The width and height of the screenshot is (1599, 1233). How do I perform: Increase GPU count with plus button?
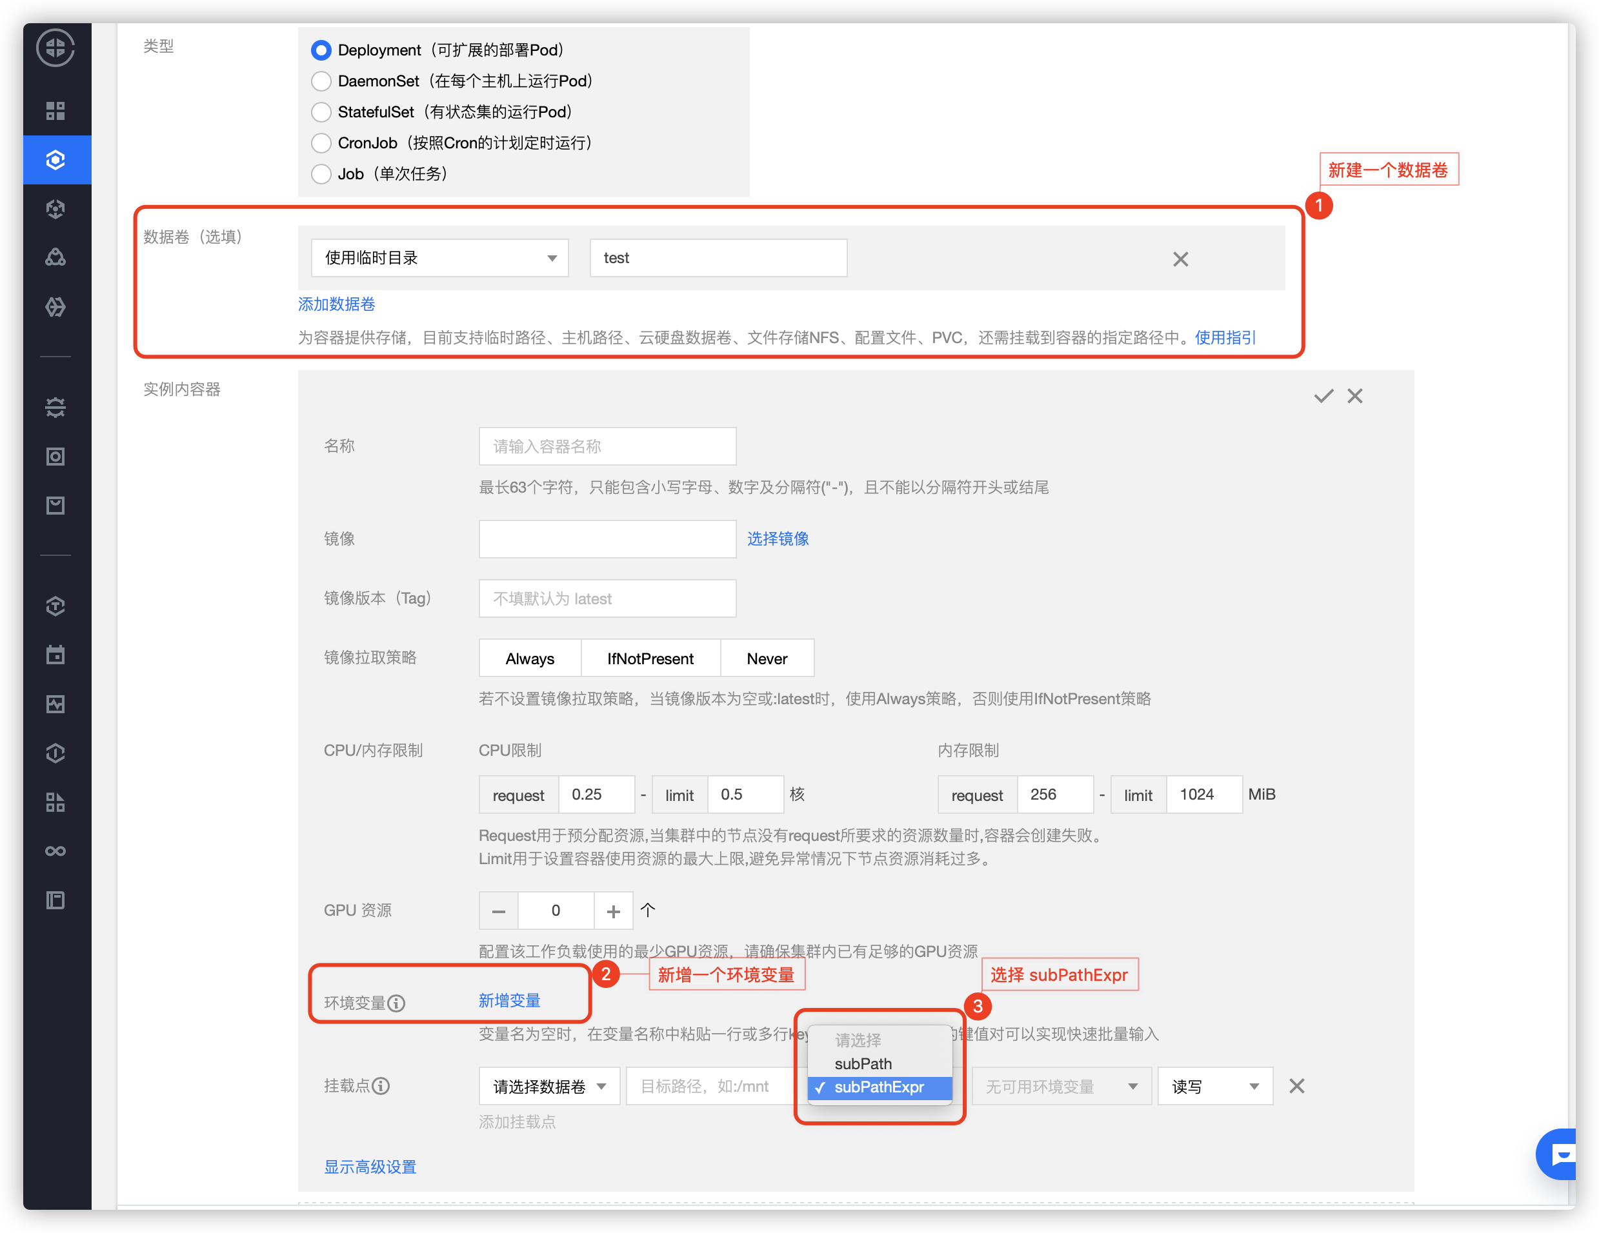coord(614,911)
